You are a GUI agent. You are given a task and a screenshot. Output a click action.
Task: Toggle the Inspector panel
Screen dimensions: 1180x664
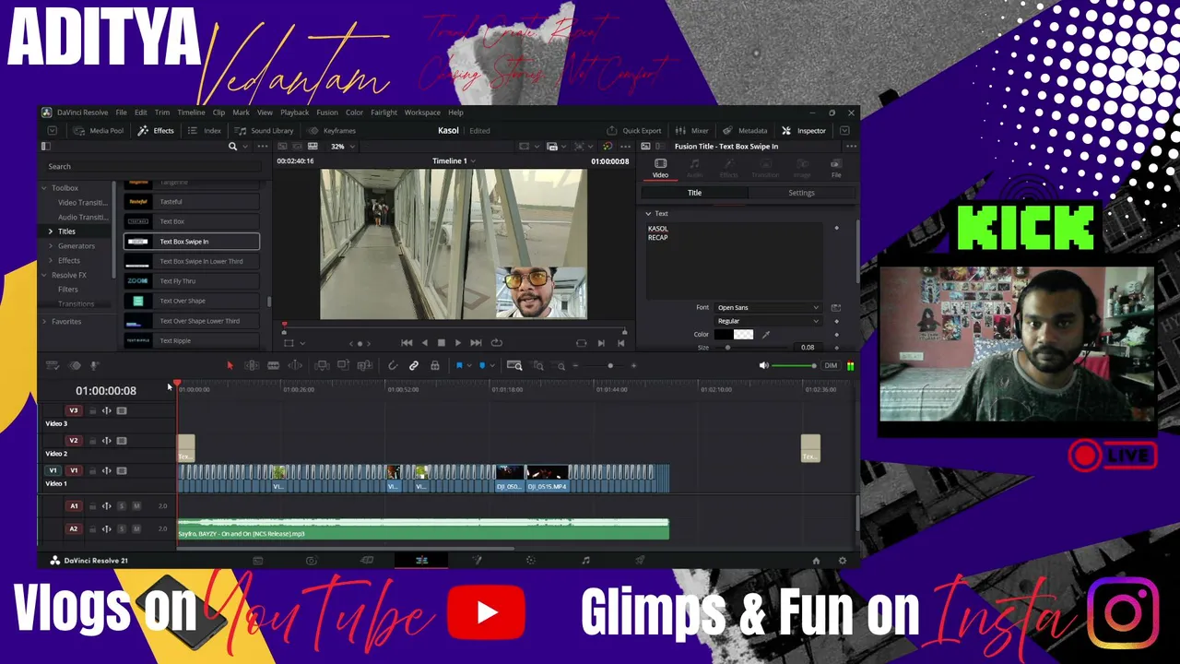pos(804,131)
